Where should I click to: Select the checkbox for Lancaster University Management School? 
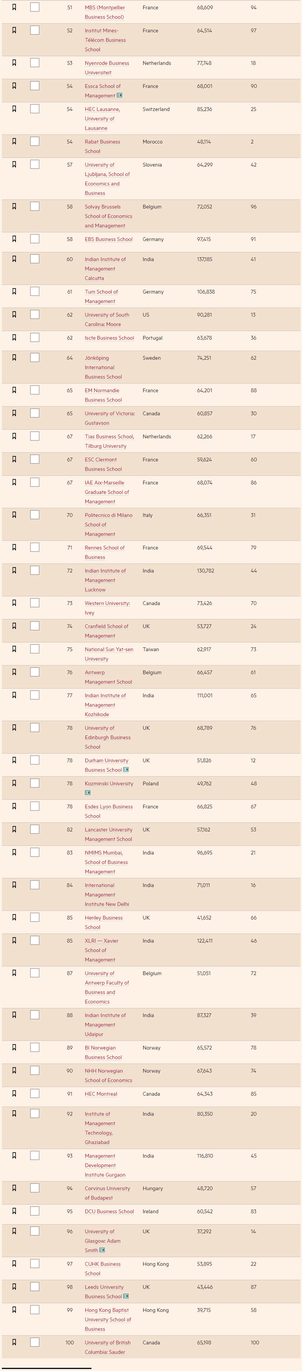click(x=35, y=829)
